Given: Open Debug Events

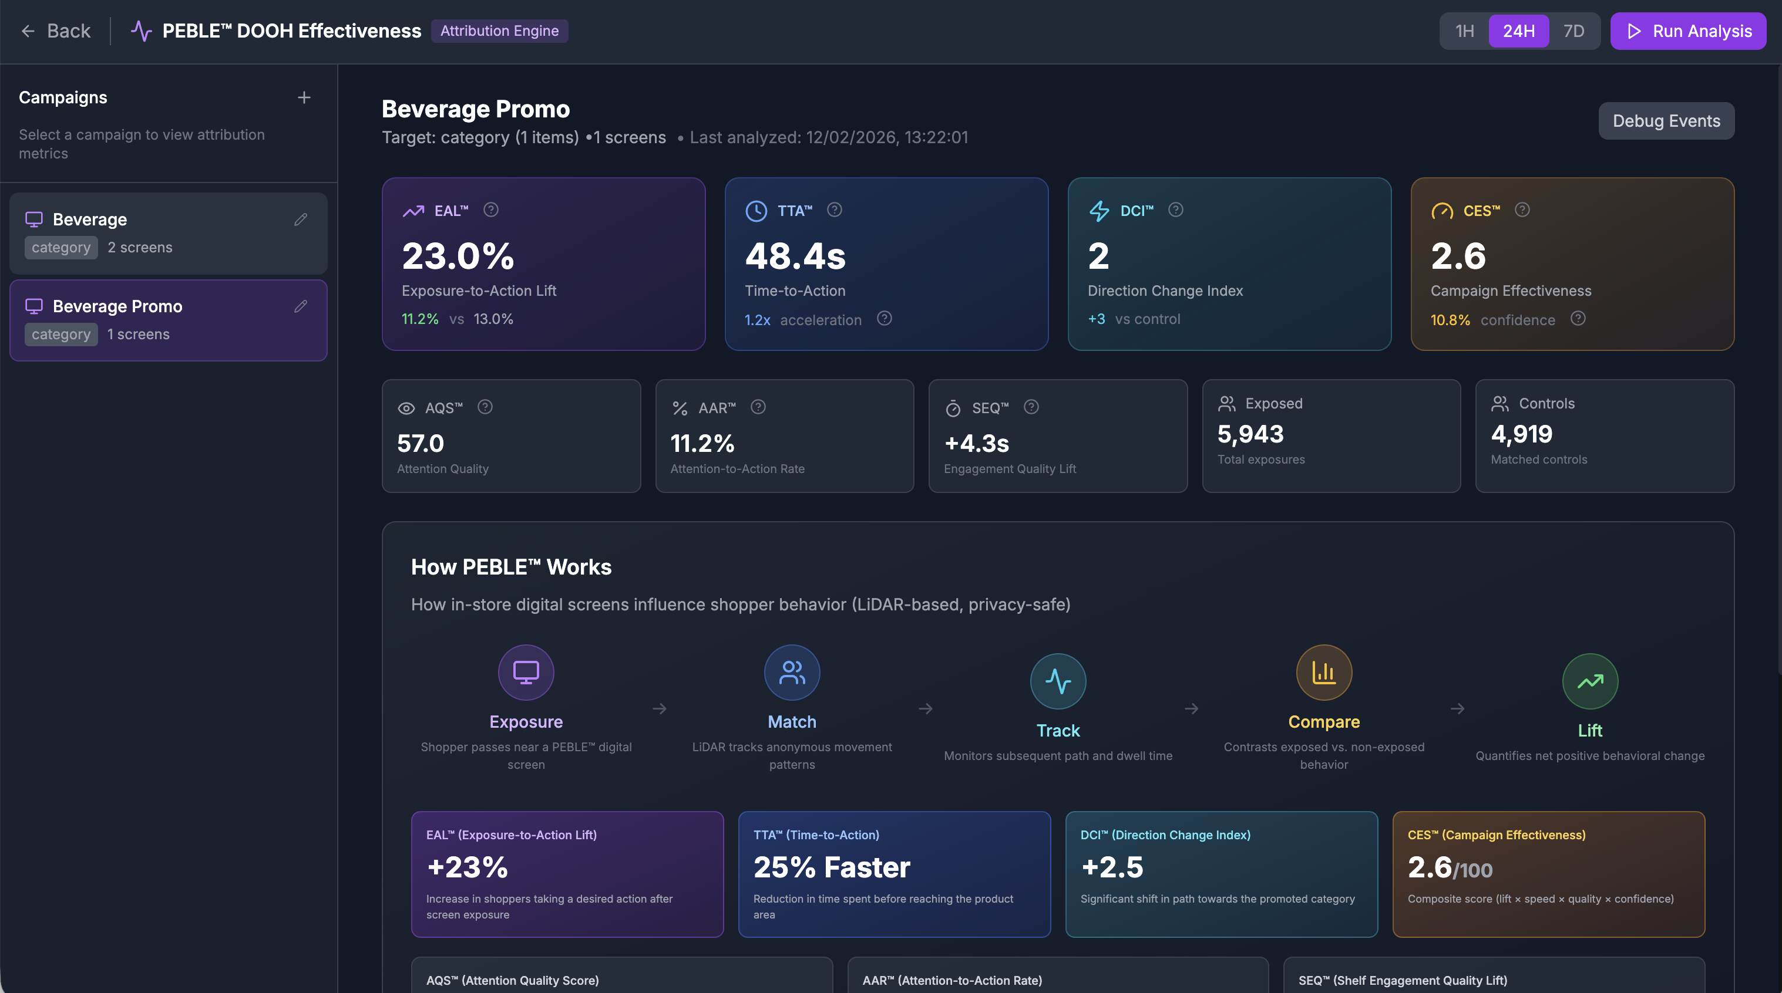Looking at the screenshot, I should tap(1666, 120).
